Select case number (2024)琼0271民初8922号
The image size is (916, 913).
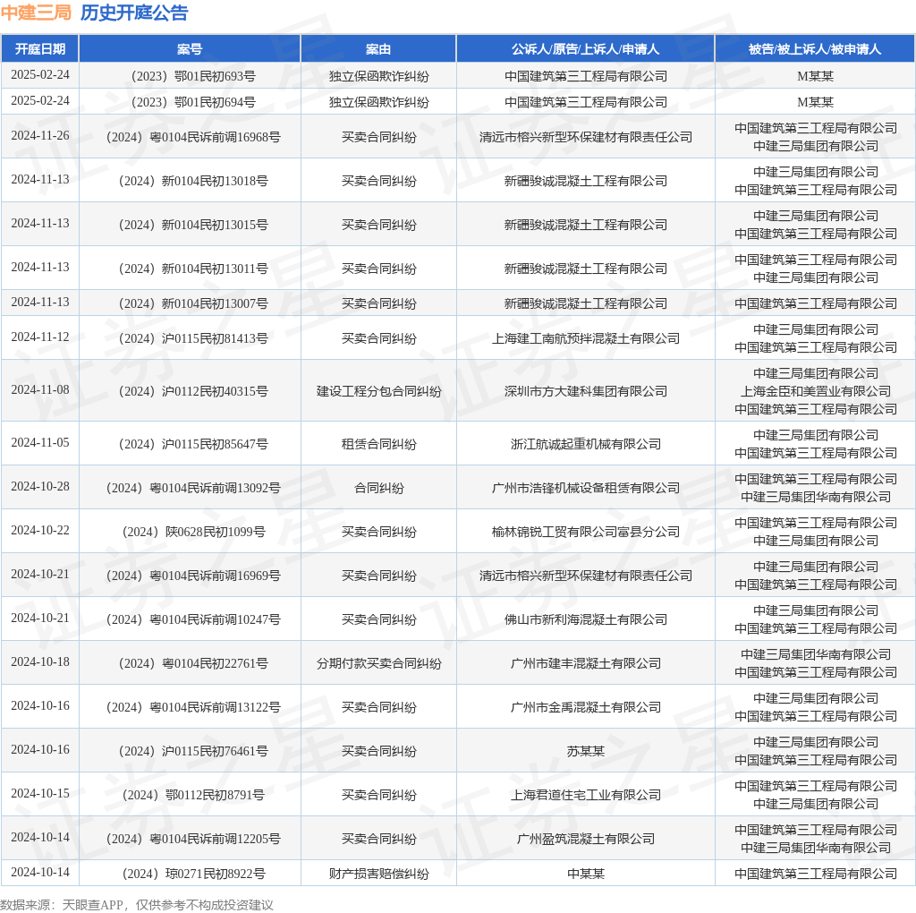193,874
